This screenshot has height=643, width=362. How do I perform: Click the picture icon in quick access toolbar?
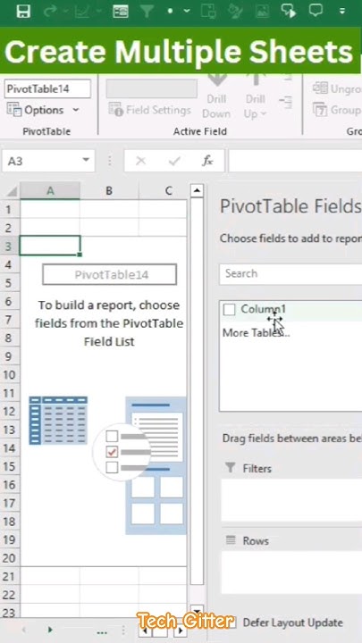(x=262, y=11)
